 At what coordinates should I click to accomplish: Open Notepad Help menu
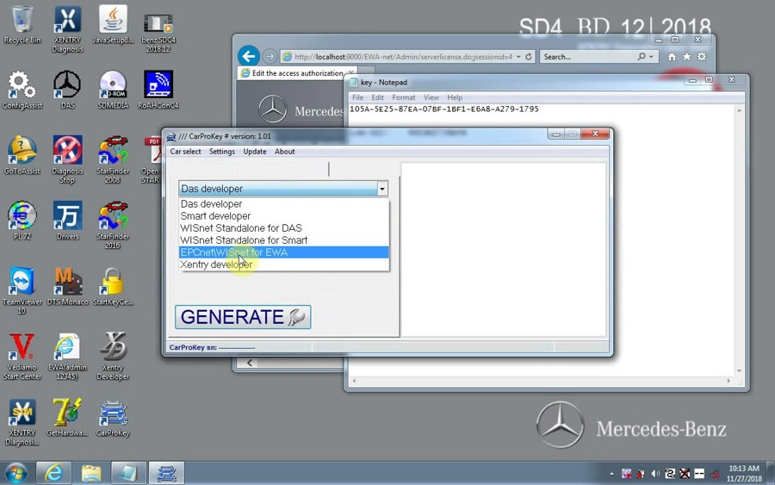455,98
